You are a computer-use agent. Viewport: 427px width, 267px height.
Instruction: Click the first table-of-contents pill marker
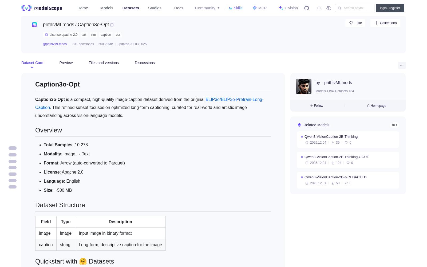click(x=13, y=148)
